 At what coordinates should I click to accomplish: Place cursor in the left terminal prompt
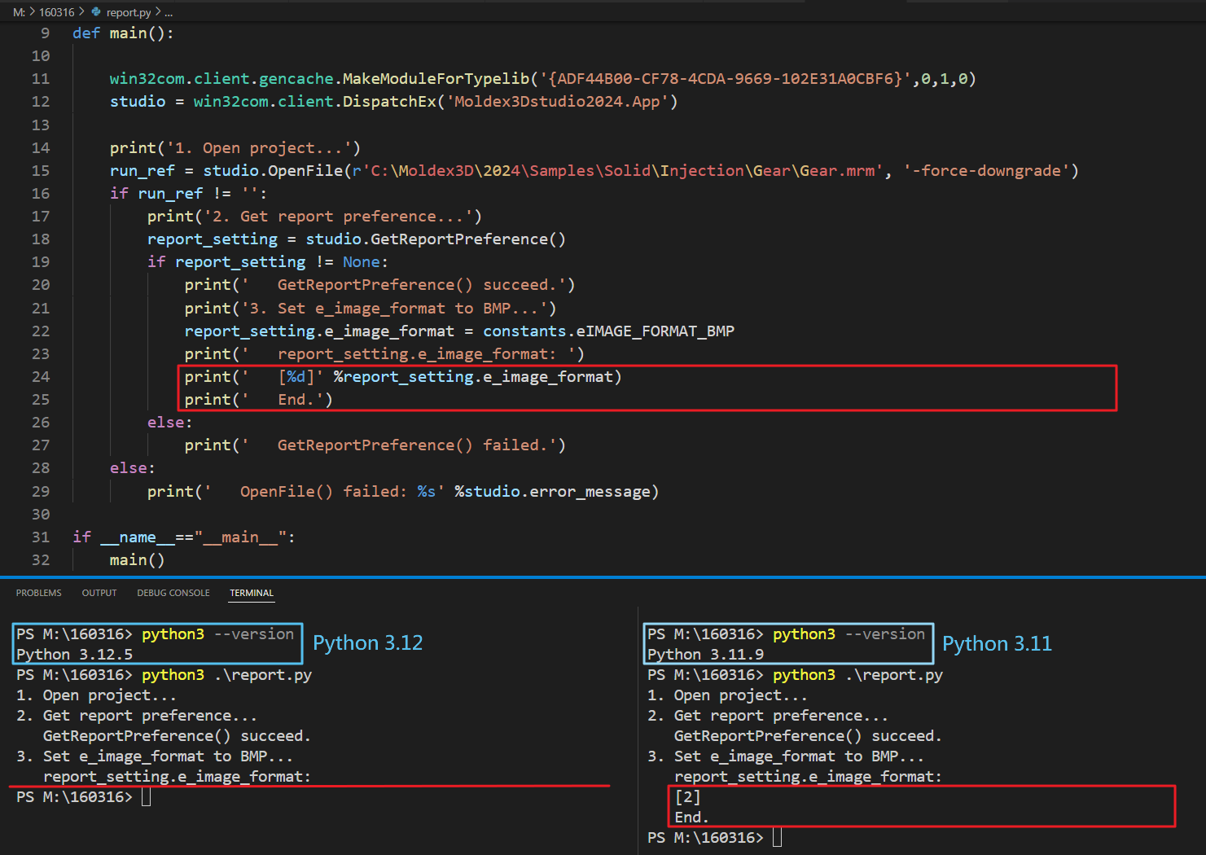[147, 796]
